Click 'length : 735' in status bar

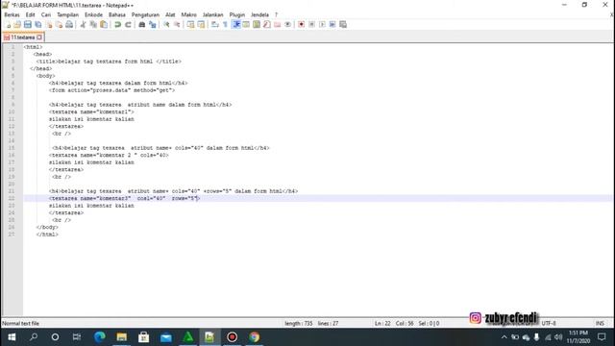click(x=299, y=323)
